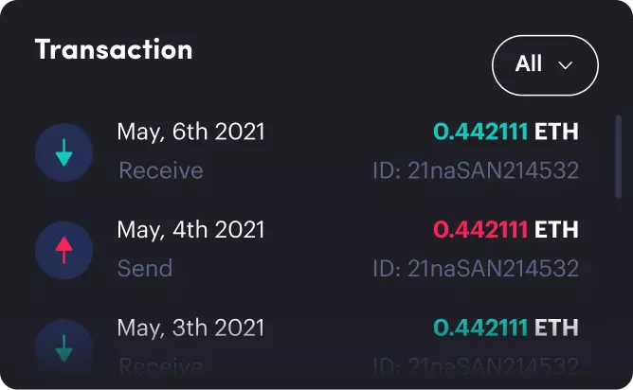Viewport: 633px width, 390px height.
Task: Click the green receive arrow icon for May 6th
Action: pyautogui.click(x=63, y=152)
